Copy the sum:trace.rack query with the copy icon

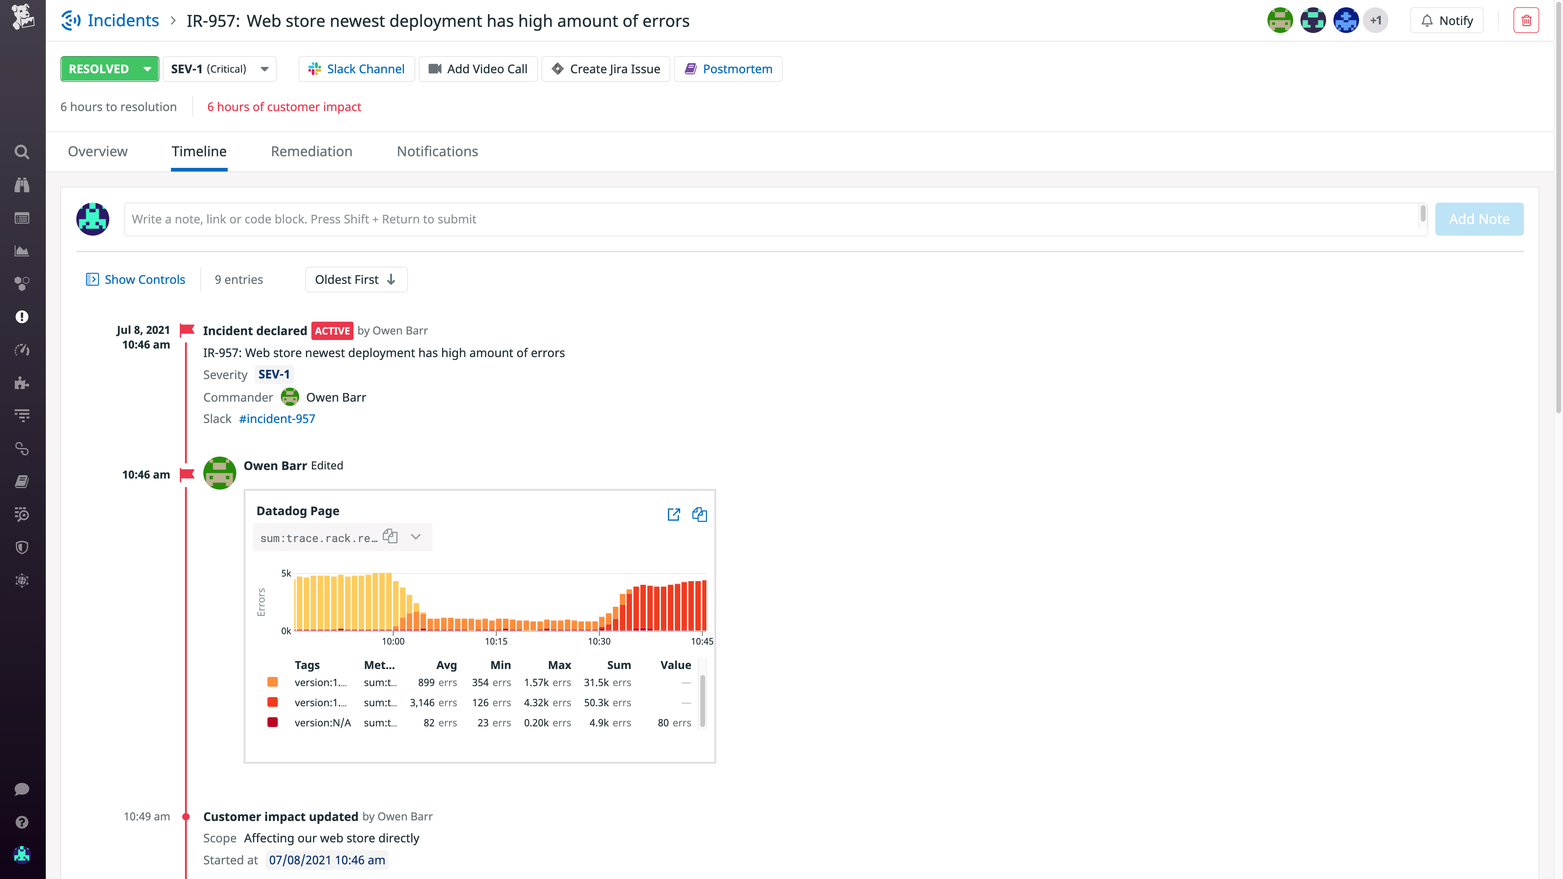tap(390, 536)
